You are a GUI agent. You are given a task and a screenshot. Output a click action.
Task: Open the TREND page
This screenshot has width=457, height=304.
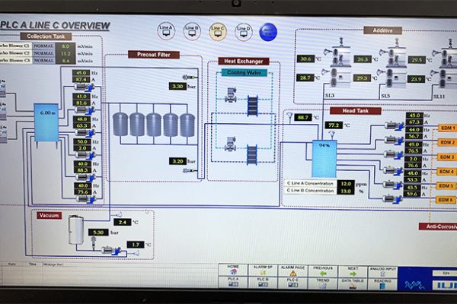pos(323,283)
